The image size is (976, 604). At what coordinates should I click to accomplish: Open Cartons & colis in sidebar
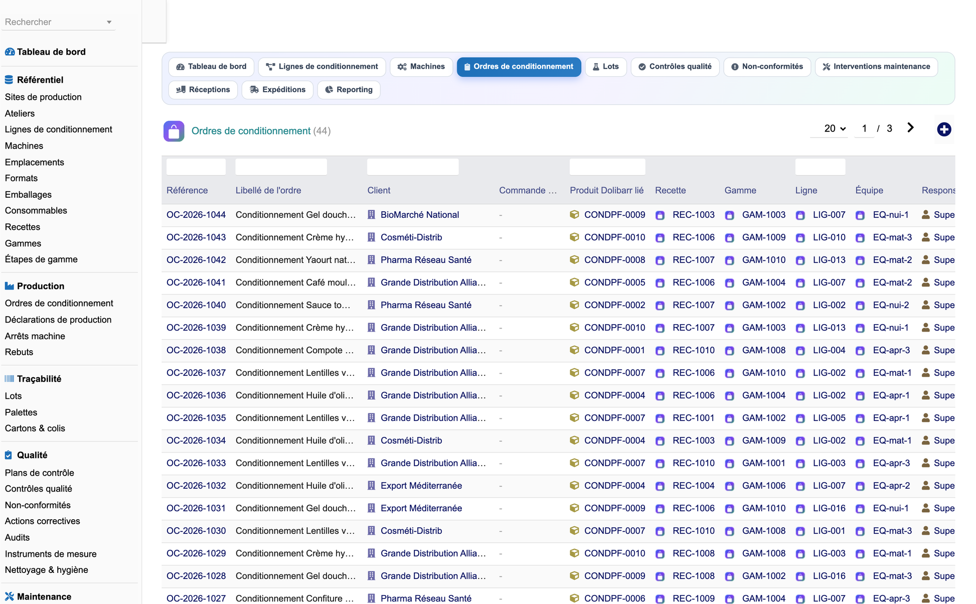(x=35, y=428)
